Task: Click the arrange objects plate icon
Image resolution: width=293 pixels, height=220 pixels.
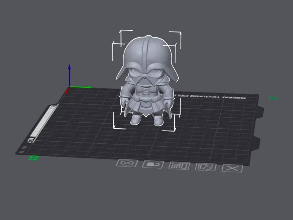Action: point(179,166)
